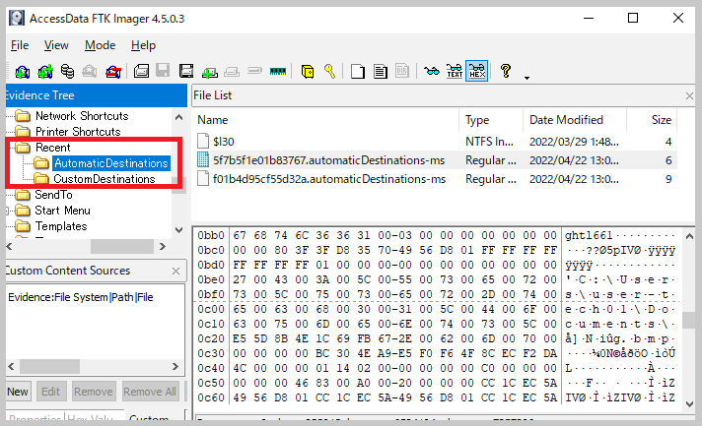Screen dimensions: 702x426
Task: Switch to automatic file view glasses icon
Action: (432, 71)
